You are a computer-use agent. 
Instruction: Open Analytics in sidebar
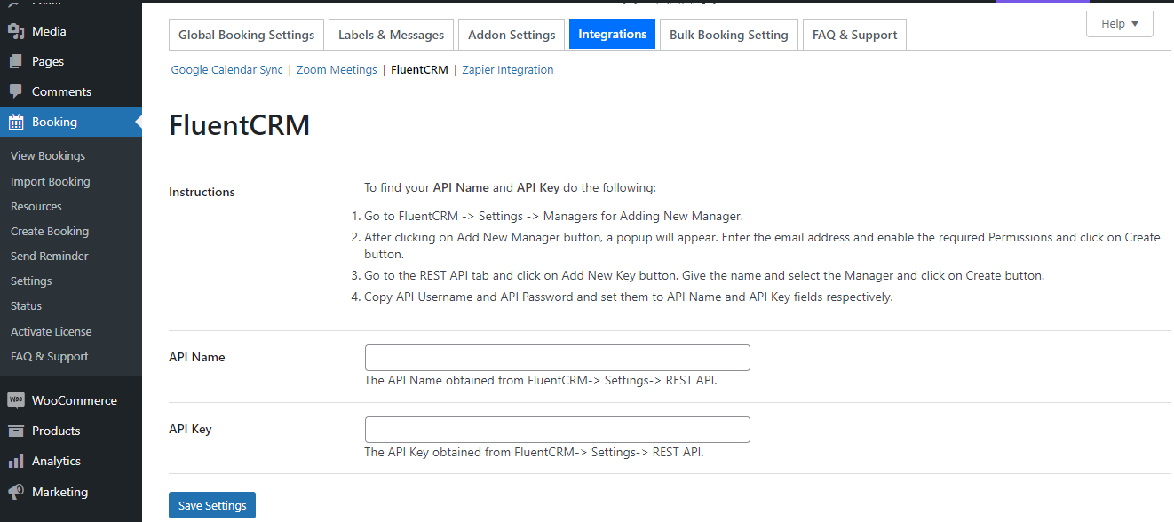pyautogui.click(x=71, y=461)
